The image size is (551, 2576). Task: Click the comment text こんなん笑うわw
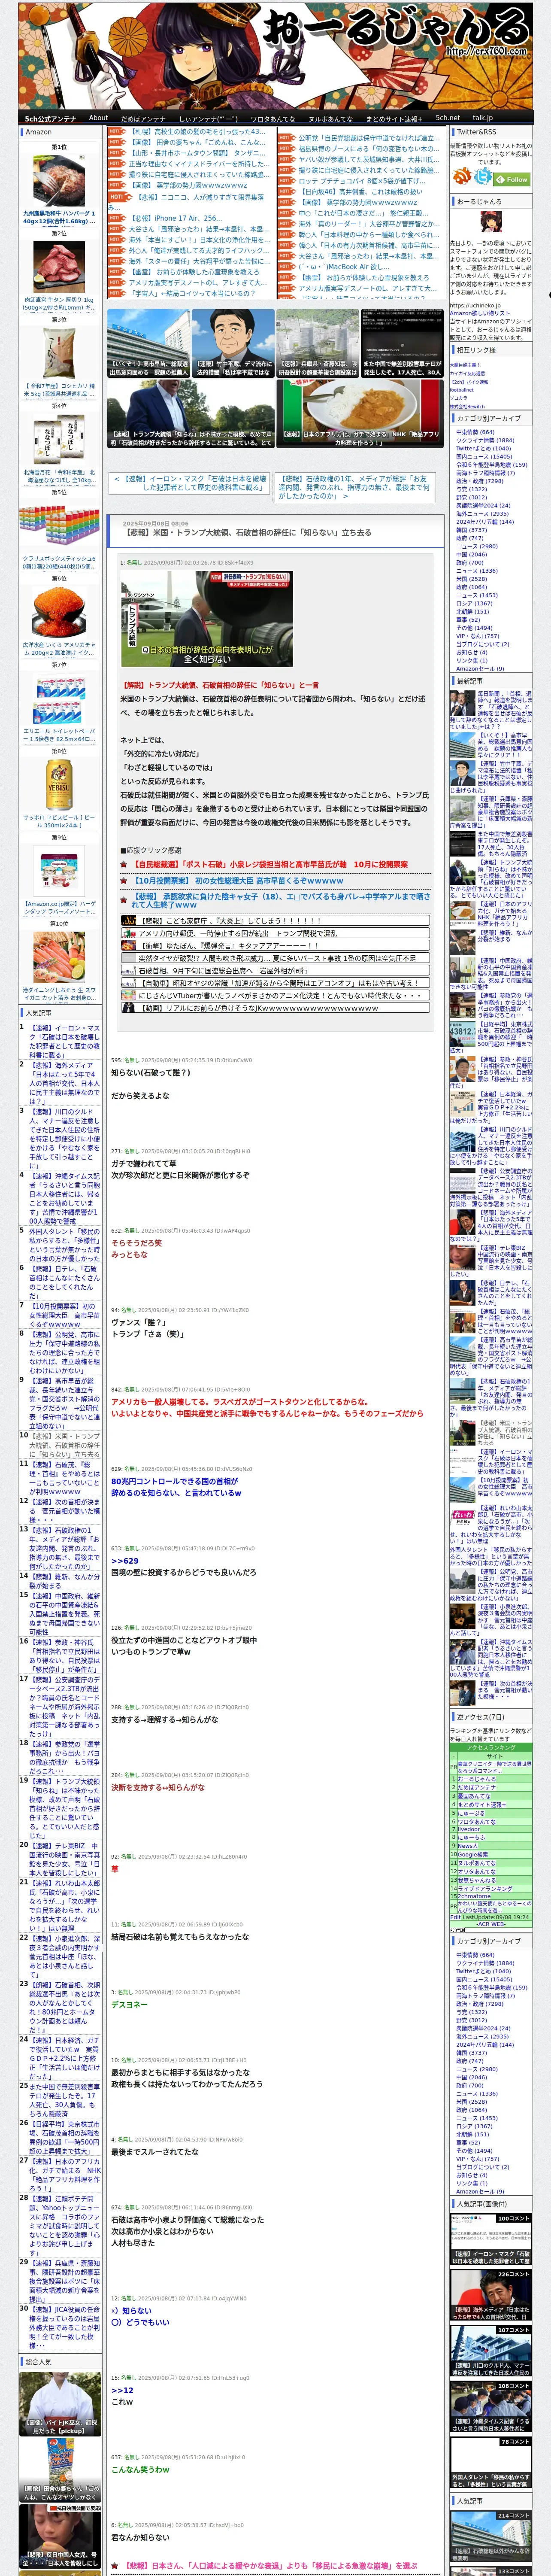click(x=140, y=2469)
